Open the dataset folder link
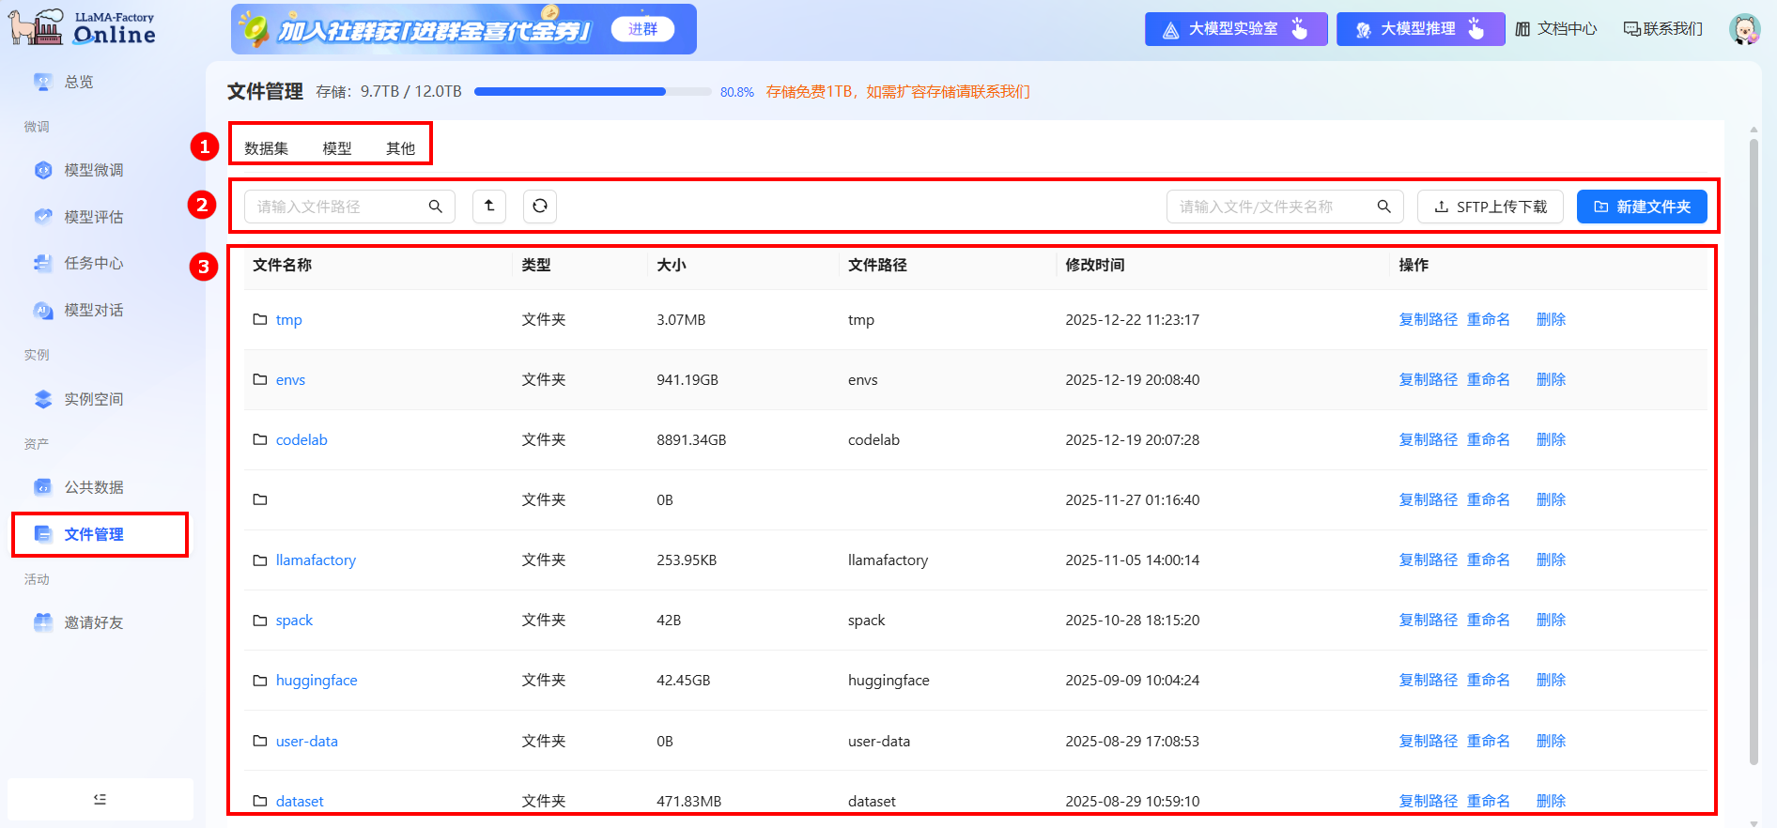Image resolution: width=1777 pixels, height=828 pixels. point(300,802)
